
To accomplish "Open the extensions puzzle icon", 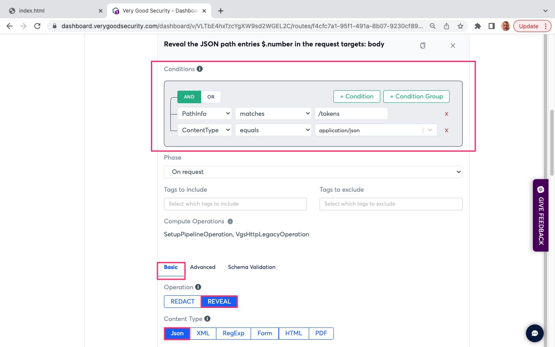I will coord(478,26).
